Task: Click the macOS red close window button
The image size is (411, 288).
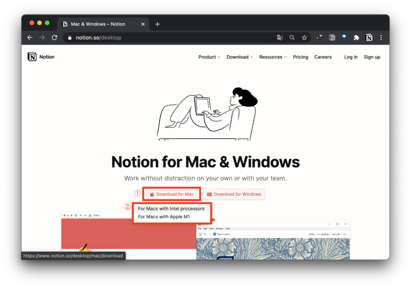Action: (32, 23)
